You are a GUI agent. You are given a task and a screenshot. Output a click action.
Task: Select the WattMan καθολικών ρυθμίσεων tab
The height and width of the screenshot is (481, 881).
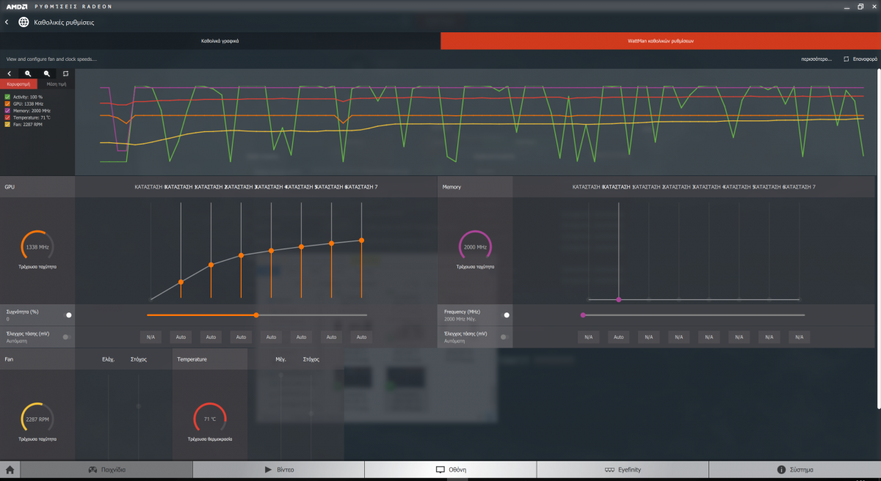point(661,41)
